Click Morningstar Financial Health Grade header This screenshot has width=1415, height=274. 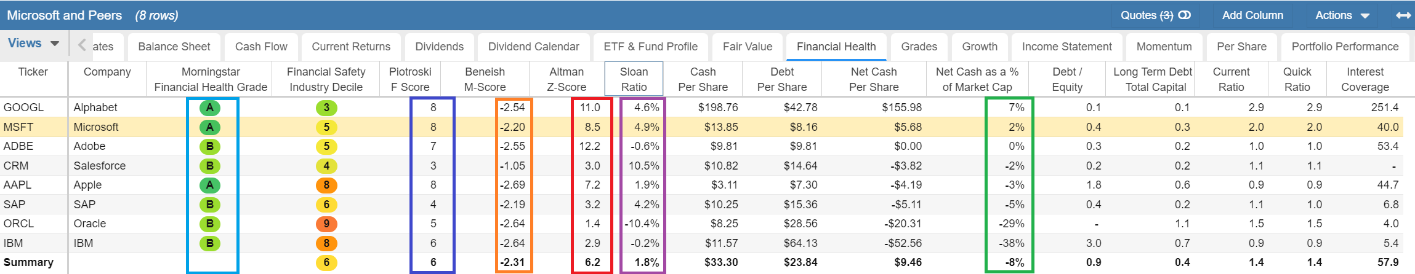(211, 79)
